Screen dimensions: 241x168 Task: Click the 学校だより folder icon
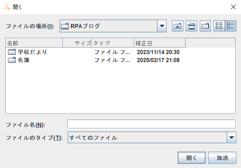point(11,52)
